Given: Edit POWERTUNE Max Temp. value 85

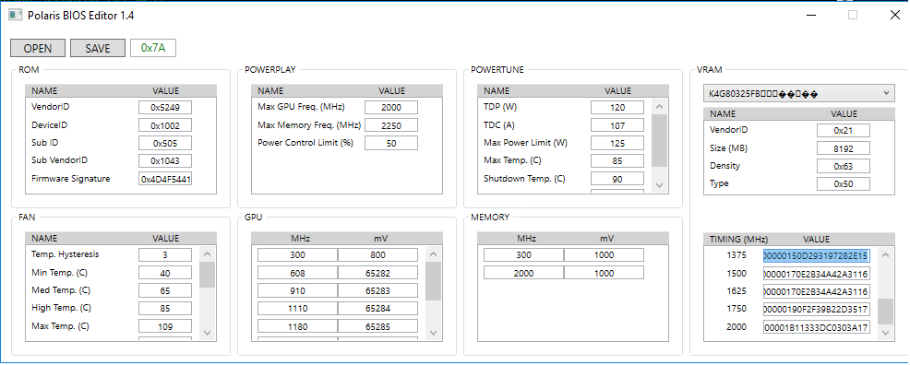Looking at the screenshot, I should click(x=617, y=161).
